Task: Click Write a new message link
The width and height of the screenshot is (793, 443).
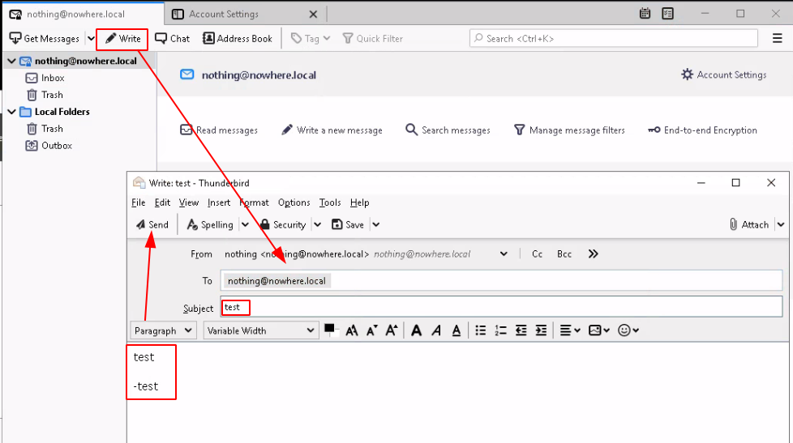Action: click(x=332, y=130)
